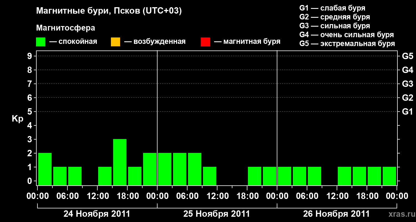Click the yellow 'возбужденная' legend swatch
The image size is (416, 222).
click(115, 42)
